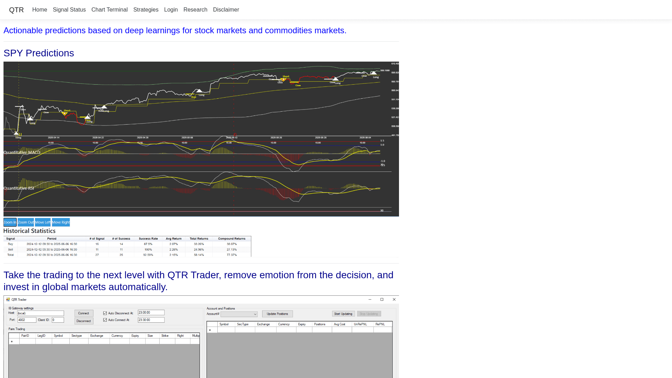The image size is (672, 378).
Task: Select Strategies in the navigation bar
Action: 146,10
